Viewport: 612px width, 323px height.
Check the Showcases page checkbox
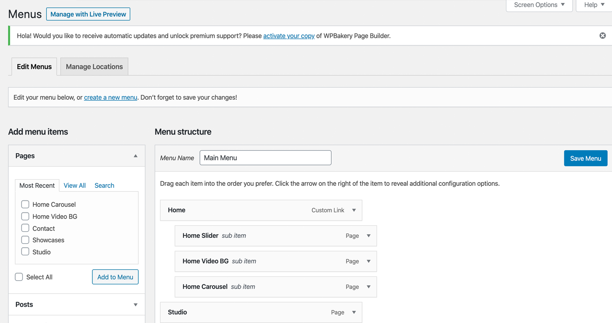click(x=25, y=240)
